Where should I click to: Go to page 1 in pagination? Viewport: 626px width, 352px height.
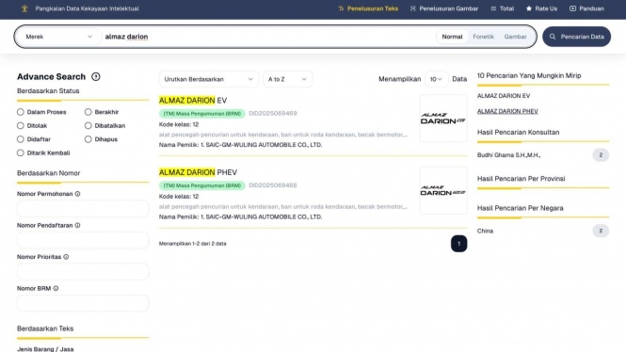click(x=458, y=244)
